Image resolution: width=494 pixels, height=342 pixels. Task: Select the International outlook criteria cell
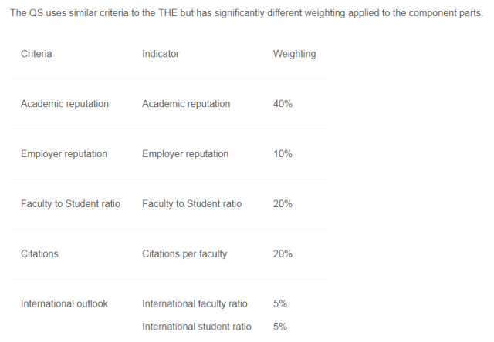coord(64,303)
